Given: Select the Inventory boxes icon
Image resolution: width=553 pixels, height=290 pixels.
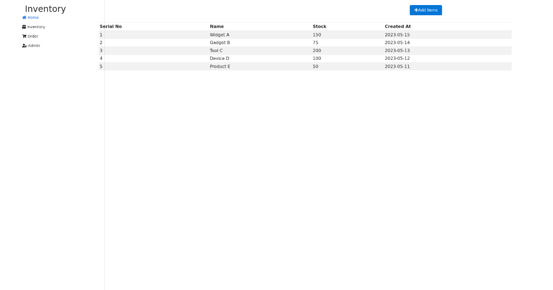Looking at the screenshot, I should [24, 27].
